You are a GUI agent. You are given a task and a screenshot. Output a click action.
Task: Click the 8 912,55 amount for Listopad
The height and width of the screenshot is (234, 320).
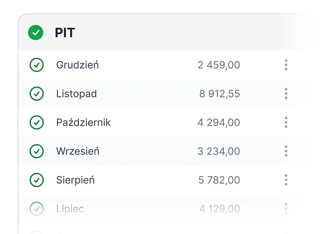tap(219, 94)
